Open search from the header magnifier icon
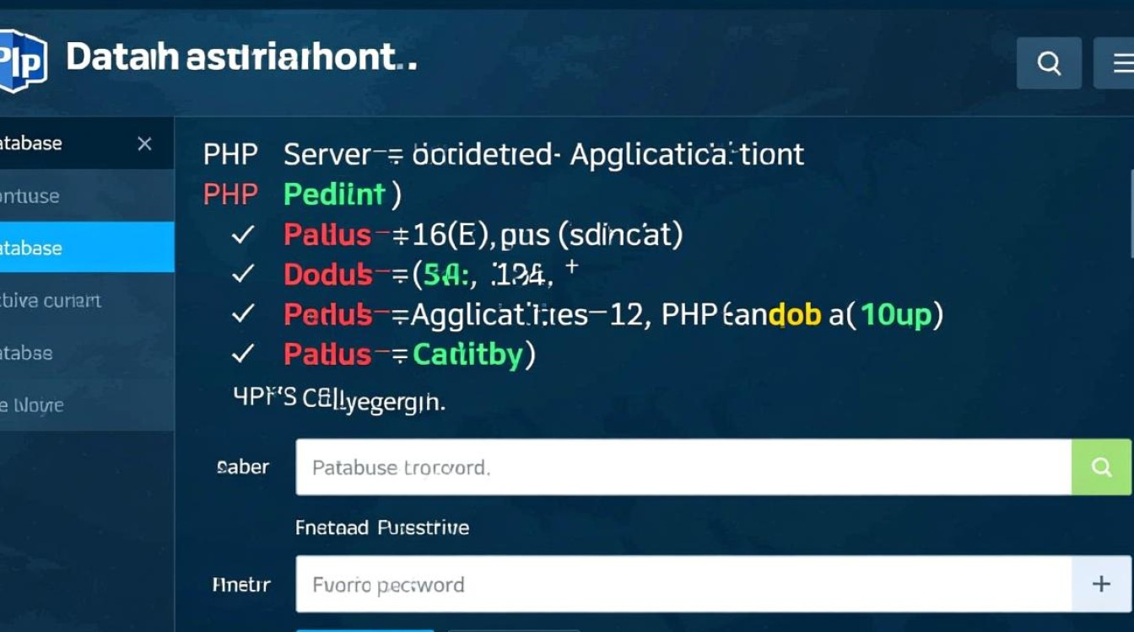The width and height of the screenshot is (1134, 632). [1049, 62]
